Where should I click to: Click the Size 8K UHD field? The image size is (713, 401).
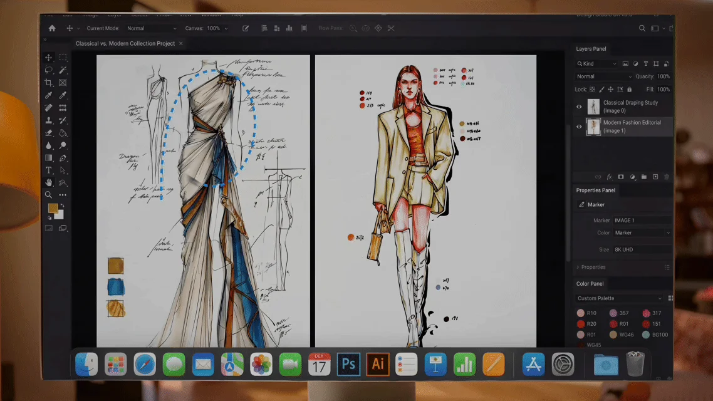(642, 249)
